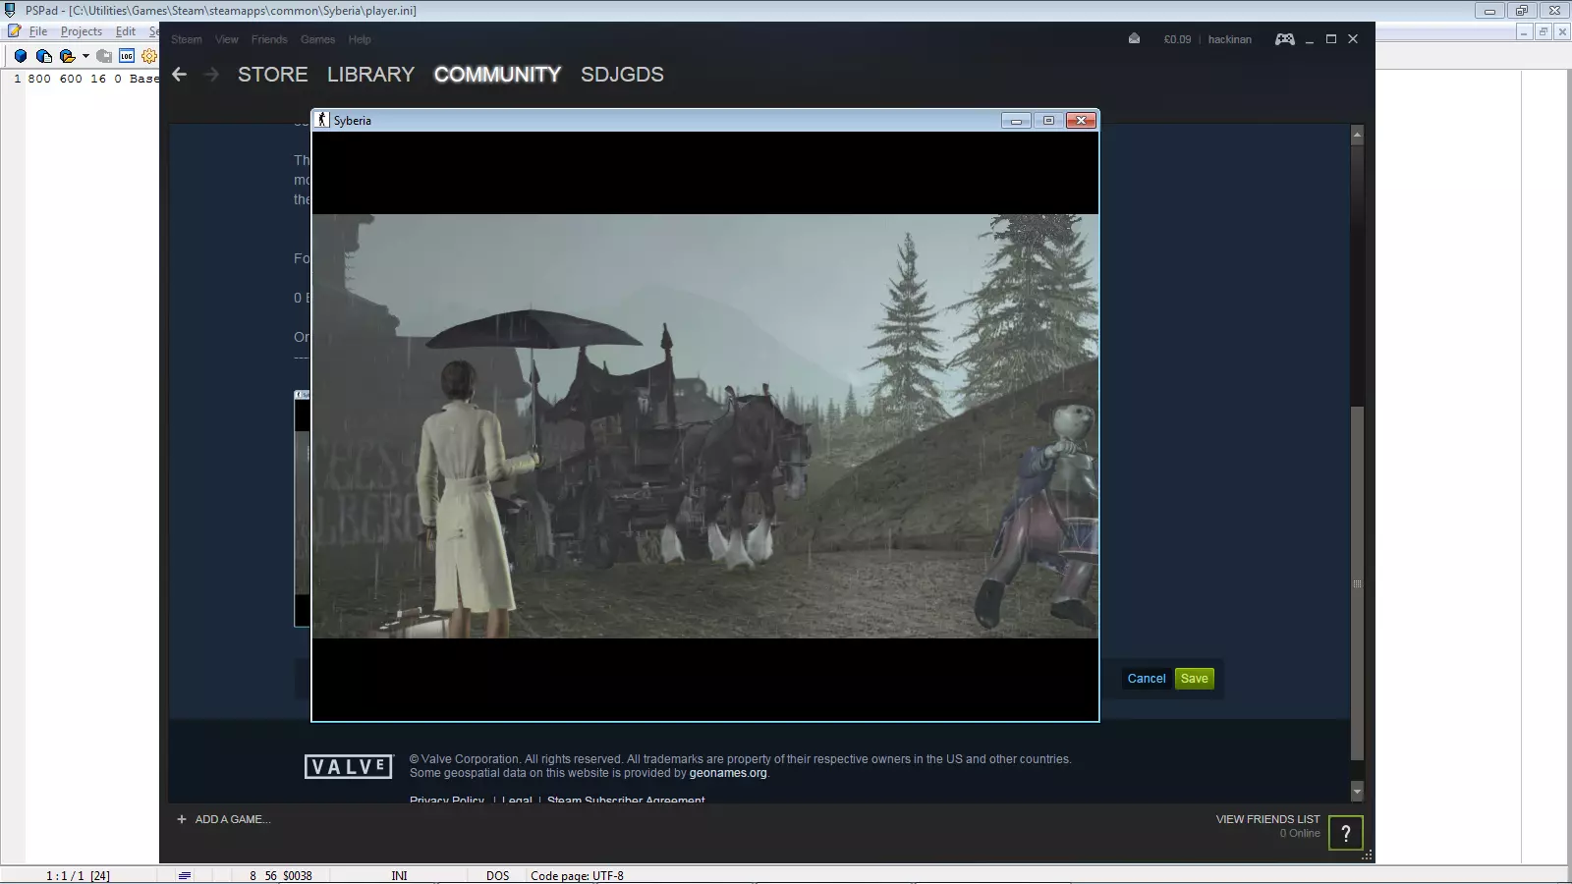Viewport: 1572px width, 884px height.
Task: Click the PSPad app icon in title bar
Action: 10,11
